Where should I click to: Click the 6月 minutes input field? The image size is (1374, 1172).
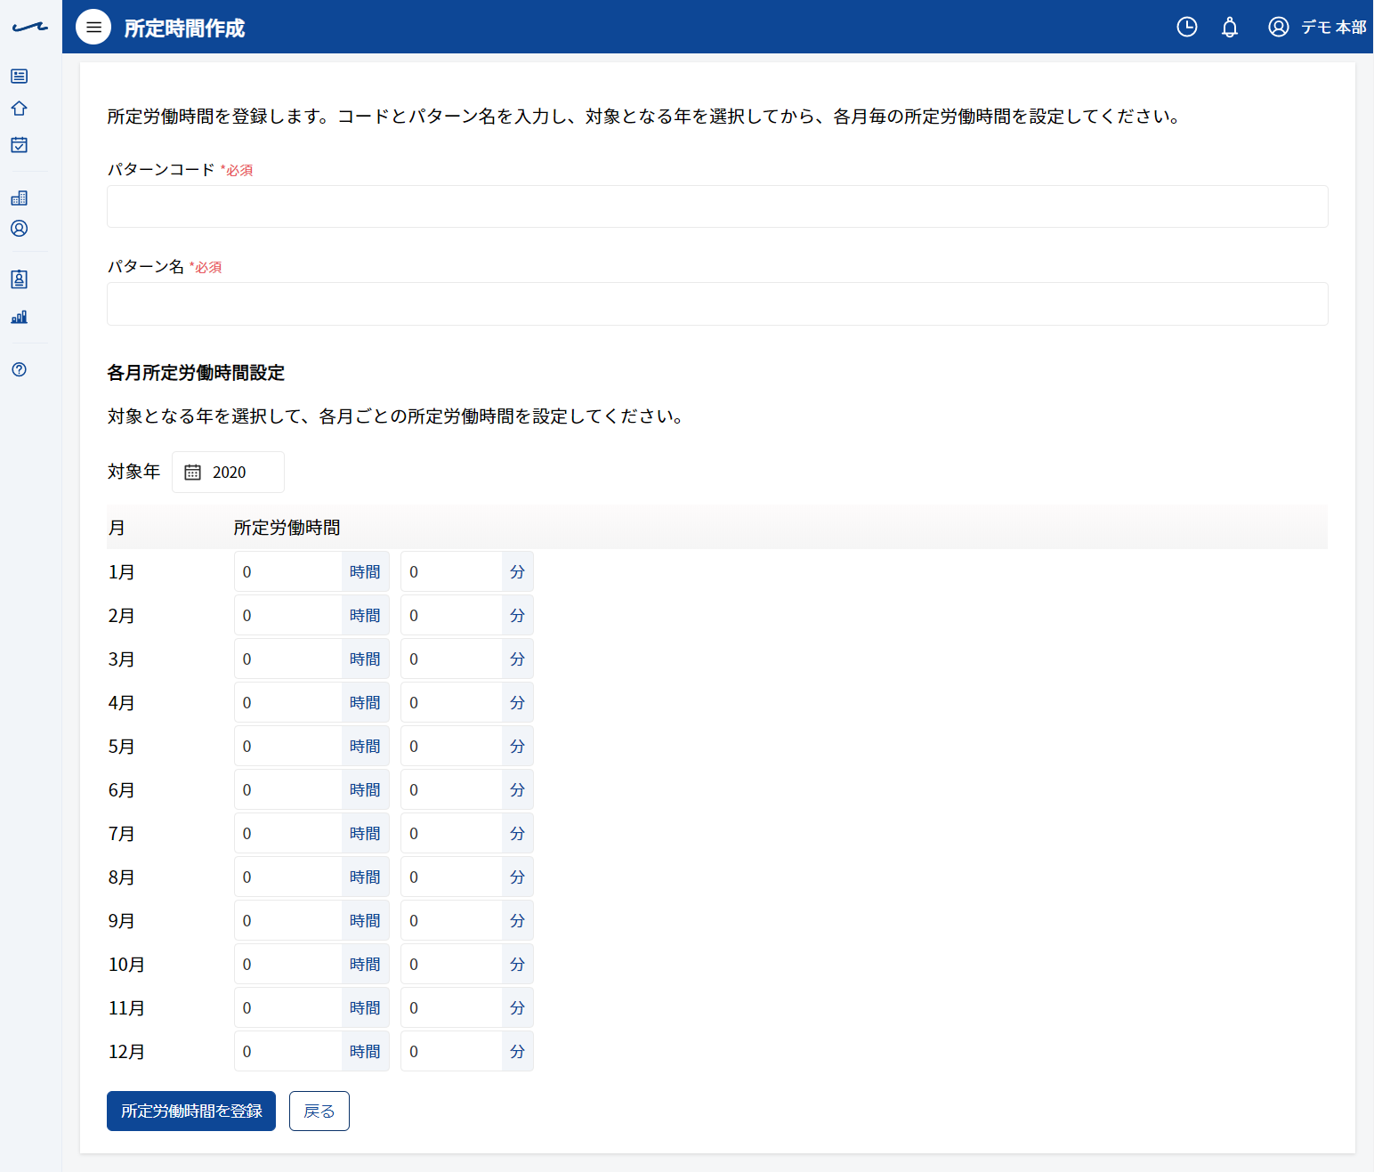pyautogui.click(x=451, y=789)
